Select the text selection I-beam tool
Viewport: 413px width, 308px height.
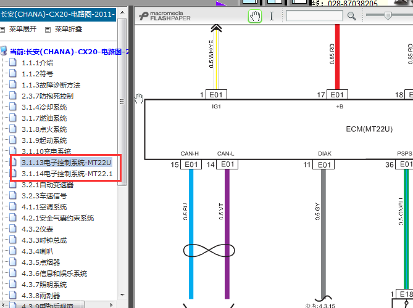(272, 16)
